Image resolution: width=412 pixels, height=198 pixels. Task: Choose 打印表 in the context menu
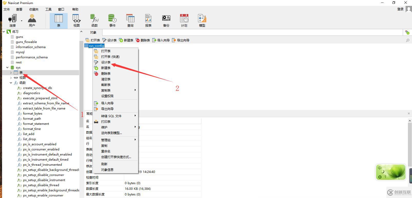coord(115,122)
